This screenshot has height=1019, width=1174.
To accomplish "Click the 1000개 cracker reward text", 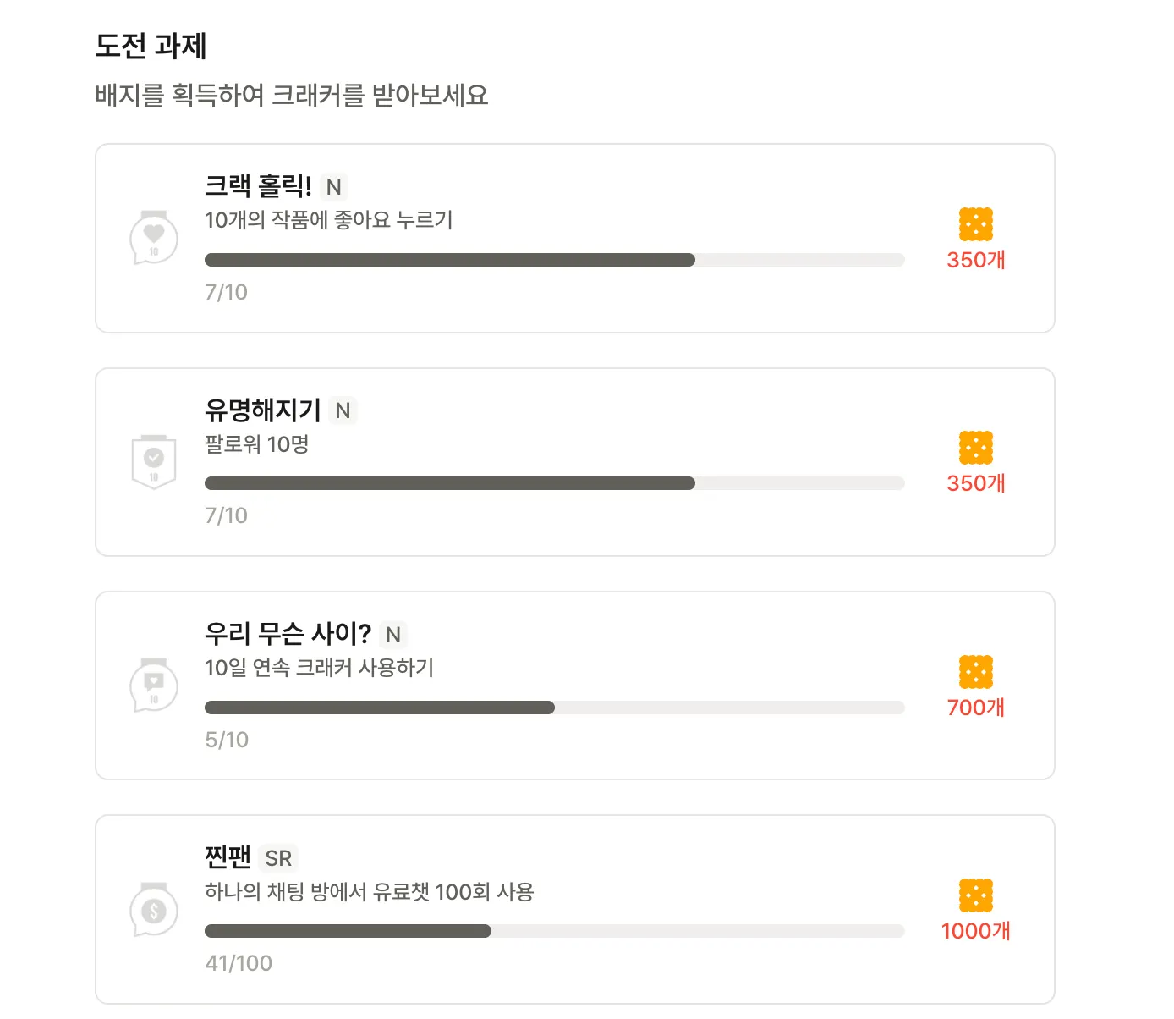I will 975,931.
